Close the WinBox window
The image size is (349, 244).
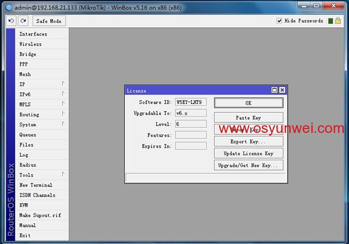click(x=333, y=5)
